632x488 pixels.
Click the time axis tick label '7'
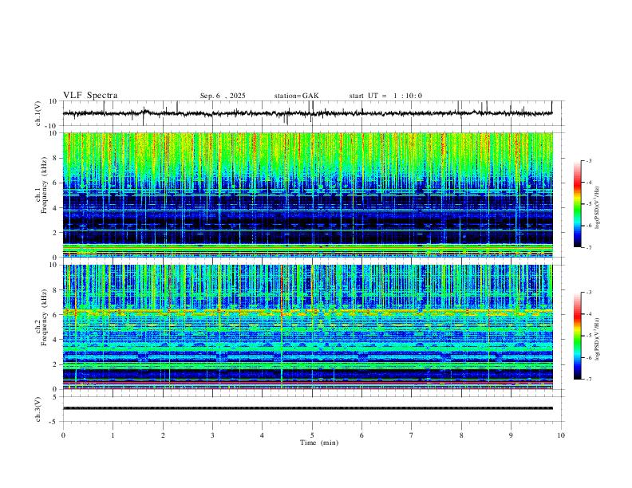[412, 435]
